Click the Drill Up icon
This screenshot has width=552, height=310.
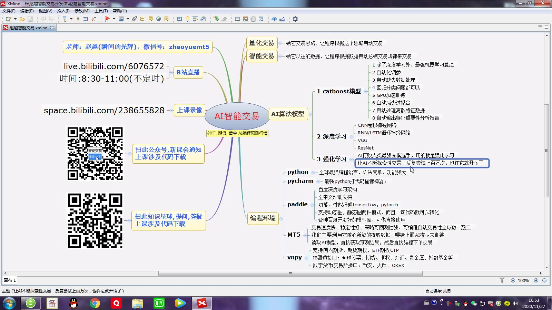(224, 19)
